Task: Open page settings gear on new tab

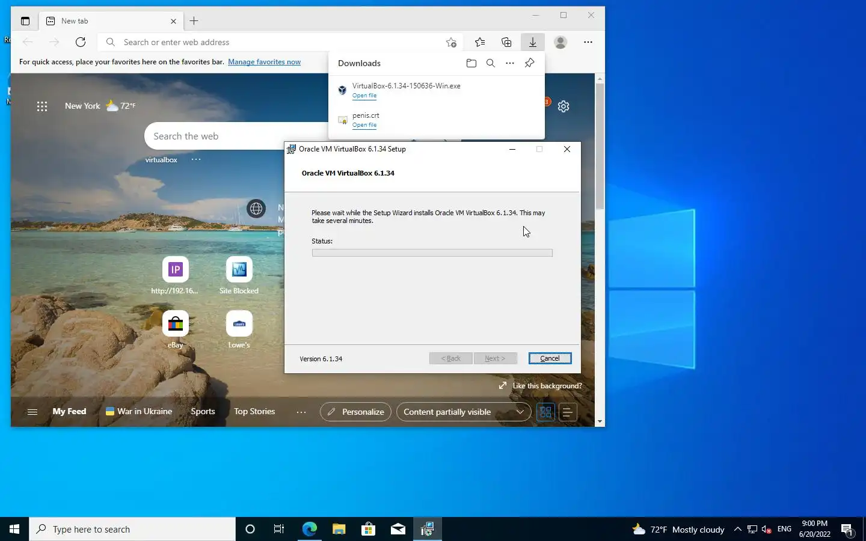Action: 564,106
